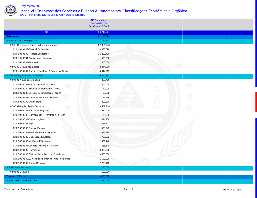Image resolution: width=257 pixels, height=198 pixels.
Task: Select the 02-Despesas row
Action: tap(12, 36)
